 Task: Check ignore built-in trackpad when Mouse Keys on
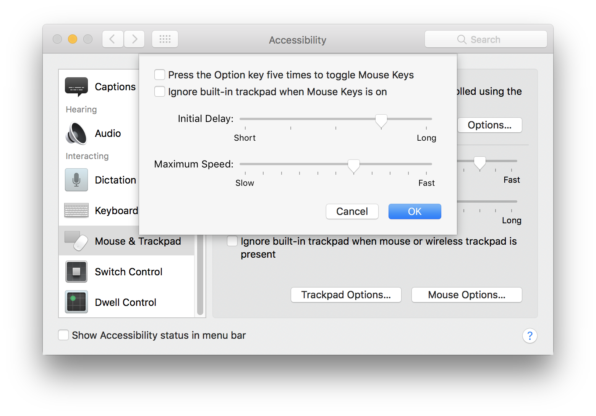(x=159, y=91)
